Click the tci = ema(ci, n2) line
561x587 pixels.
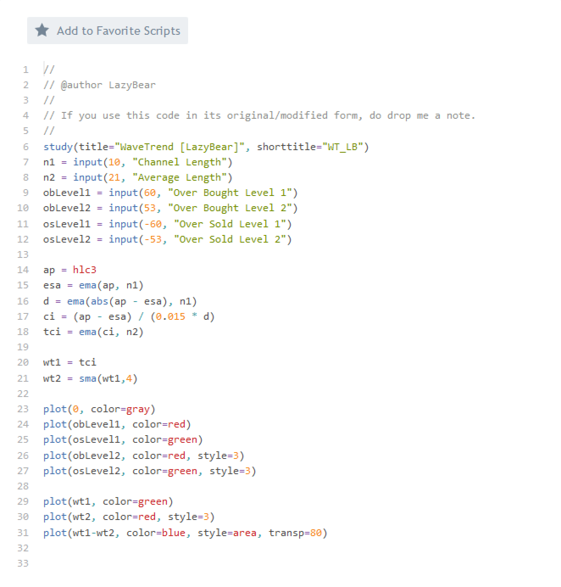pyautogui.click(x=93, y=332)
